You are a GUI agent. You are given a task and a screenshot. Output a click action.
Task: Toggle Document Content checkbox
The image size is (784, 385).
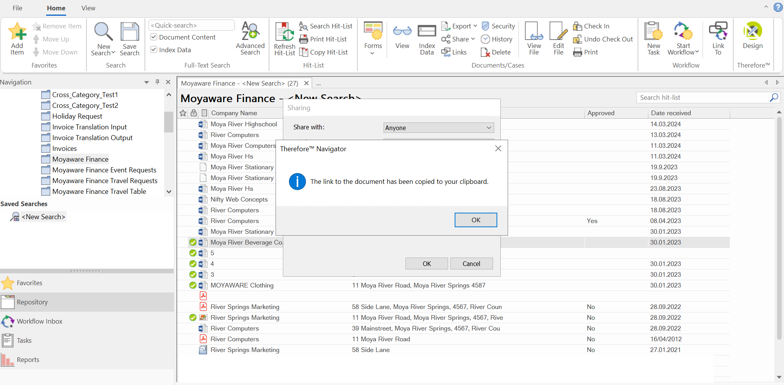tap(154, 37)
